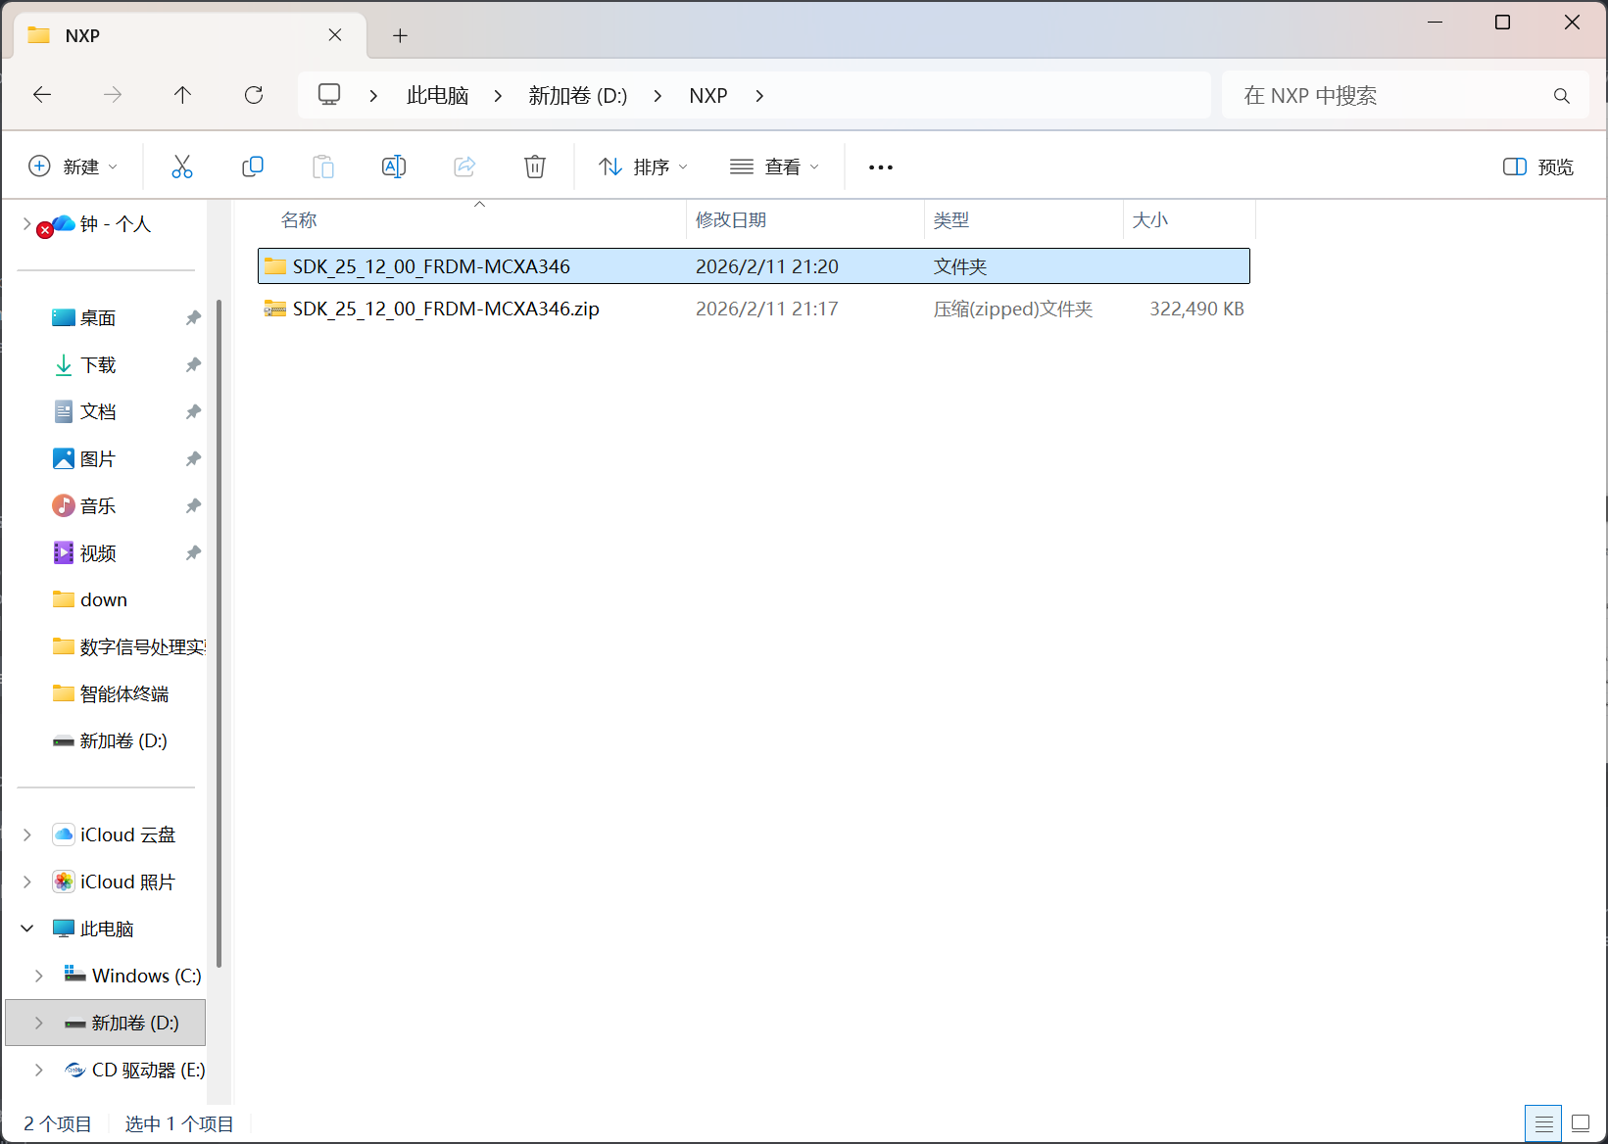Image resolution: width=1608 pixels, height=1144 pixels.
Task: Click the 2026/2/11 21:17 date cell
Action: (767, 309)
